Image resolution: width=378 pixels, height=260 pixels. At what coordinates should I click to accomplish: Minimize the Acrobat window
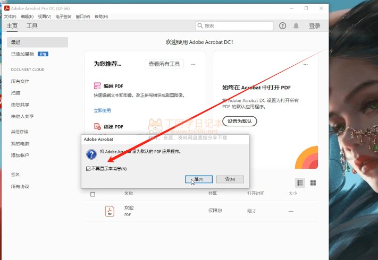click(x=292, y=8)
